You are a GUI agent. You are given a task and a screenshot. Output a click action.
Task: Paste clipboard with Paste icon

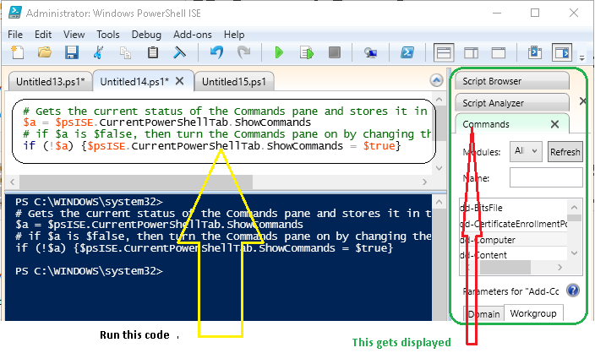(x=152, y=52)
